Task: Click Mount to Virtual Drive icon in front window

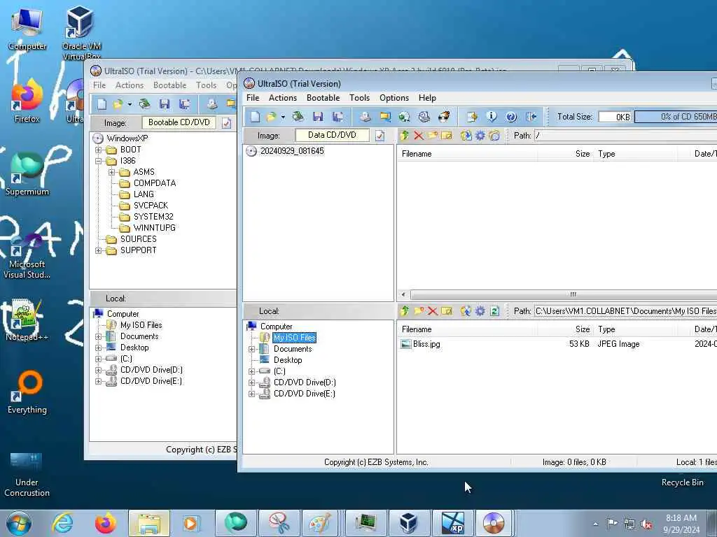Action: point(424,117)
